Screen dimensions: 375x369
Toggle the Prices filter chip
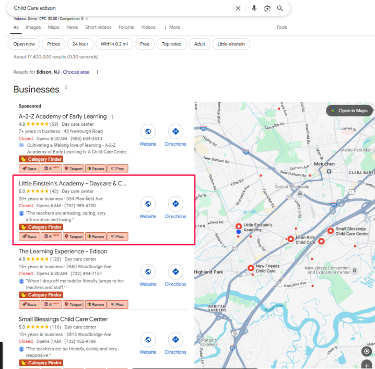click(x=54, y=44)
